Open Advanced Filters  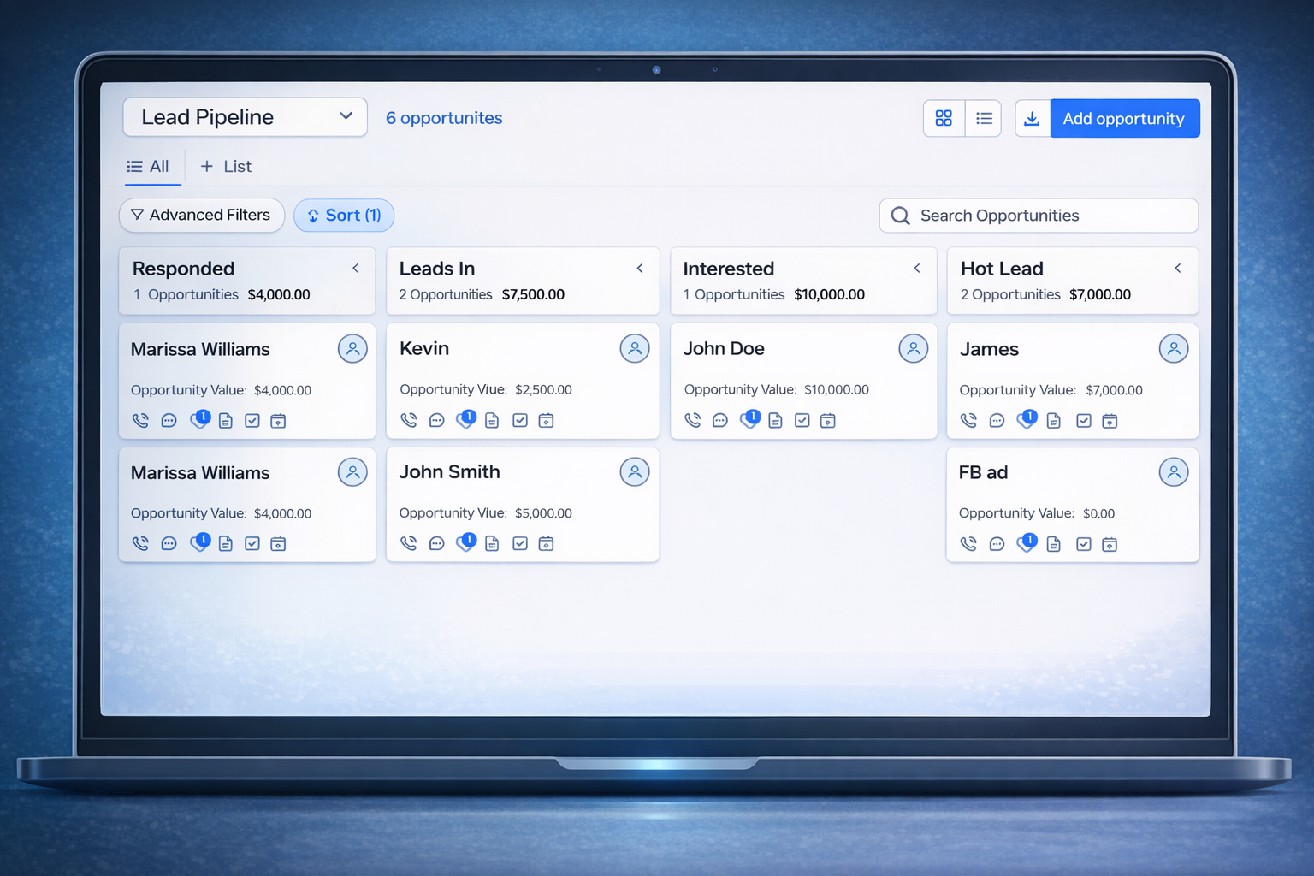[201, 215]
